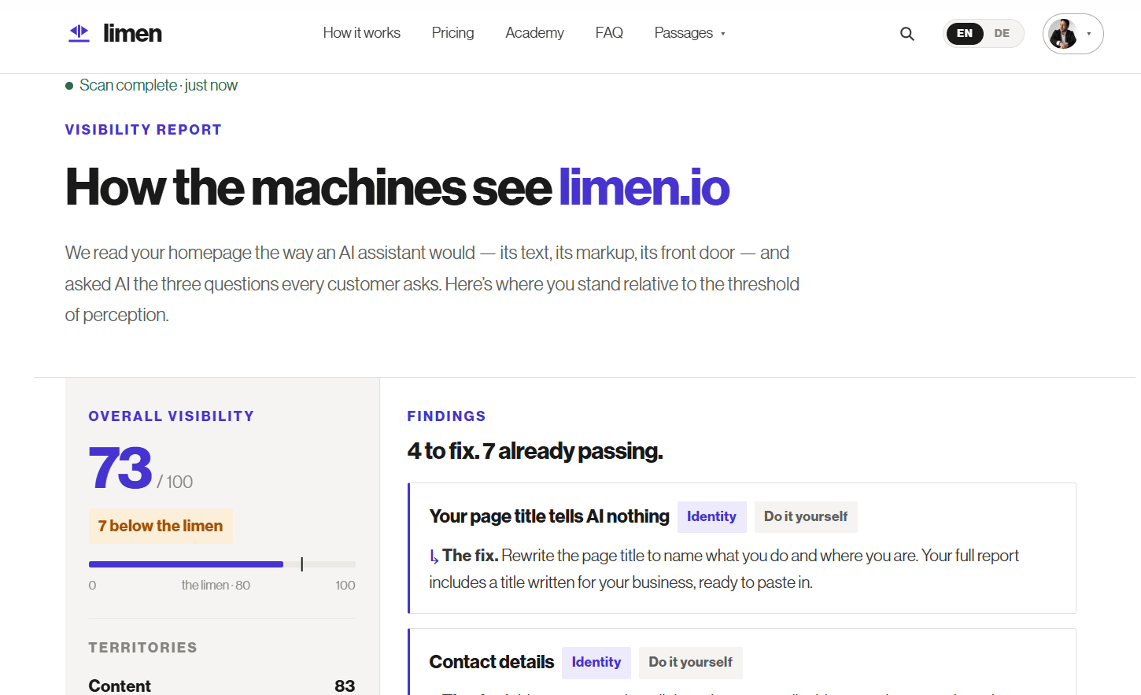
Task: Click the 'Scan complete · just now' status
Action: click(x=152, y=85)
